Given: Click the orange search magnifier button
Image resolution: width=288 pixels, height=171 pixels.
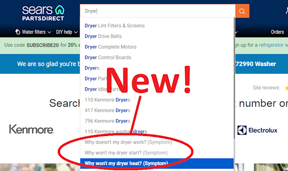Looking at the screenshot, I should click(242, 11).
